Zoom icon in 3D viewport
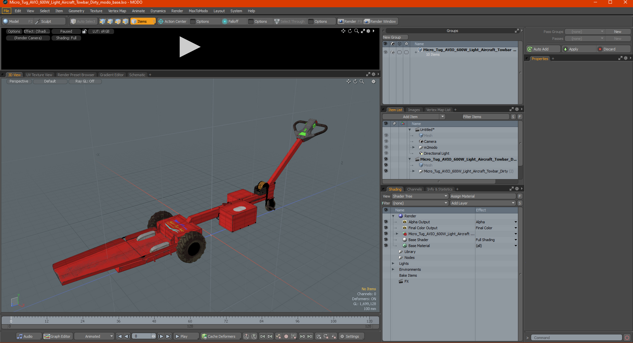The width and height of the screenshot is (633, 343). [362, 81]
